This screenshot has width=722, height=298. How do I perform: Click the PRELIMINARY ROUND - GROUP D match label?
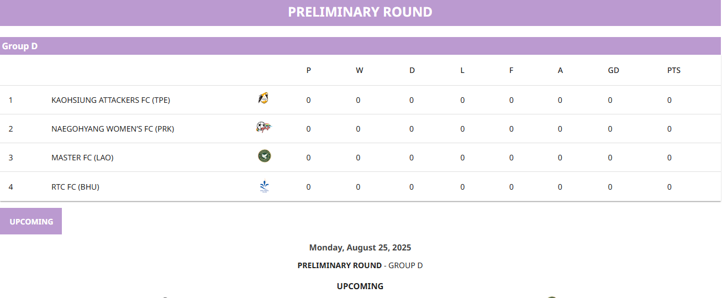coord(360,265)
